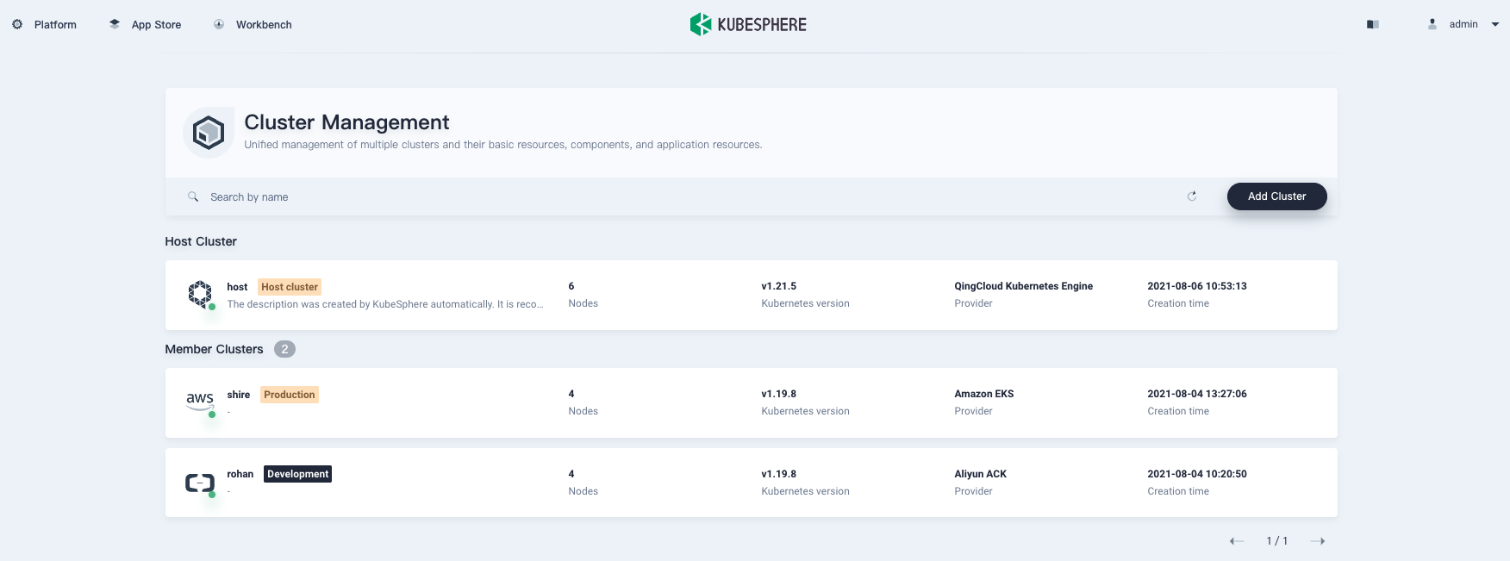Click the AWS icon for shire cluster
Viewport: 1510px width, 561px height.
point(200,400)
